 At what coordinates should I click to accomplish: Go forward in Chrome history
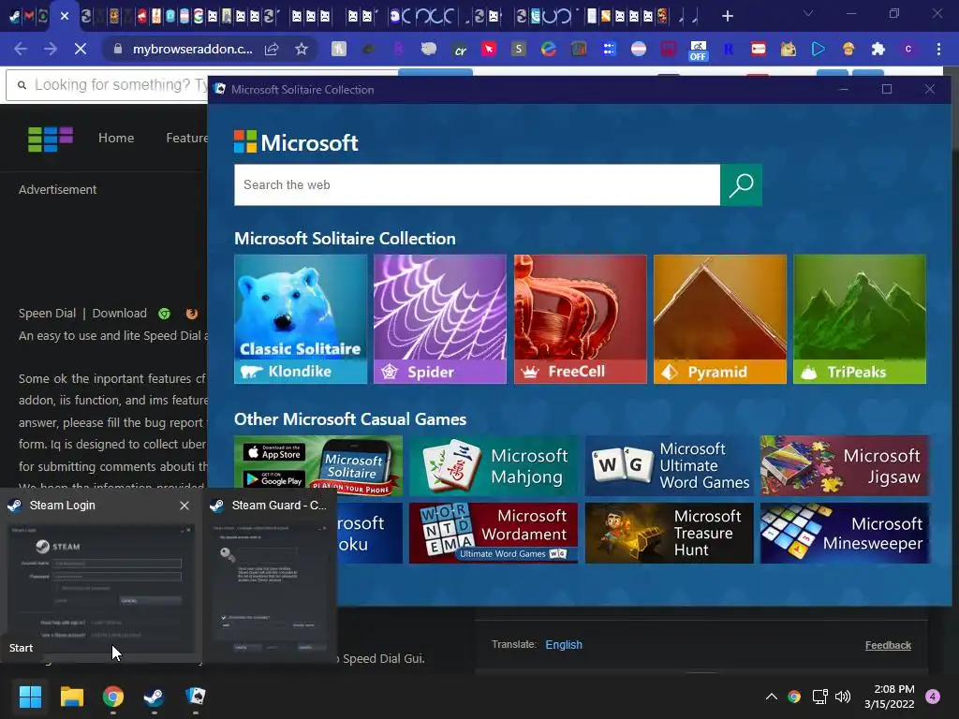coord(51,49)
